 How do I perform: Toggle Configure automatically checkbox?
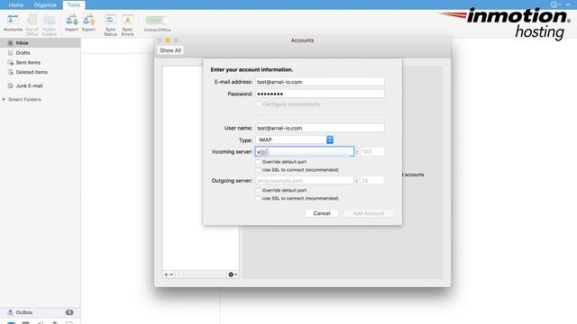[x=259, y=104]
